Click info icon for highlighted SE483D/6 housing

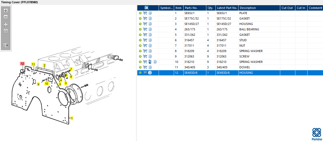point(150,73)
